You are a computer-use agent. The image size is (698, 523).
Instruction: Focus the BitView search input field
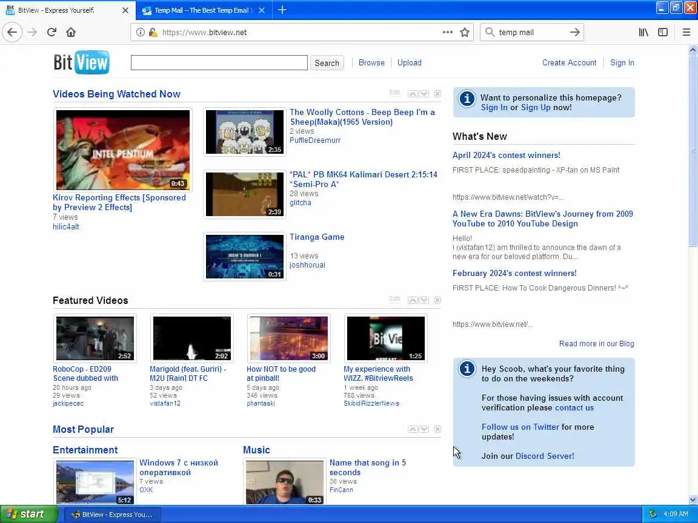219,63
